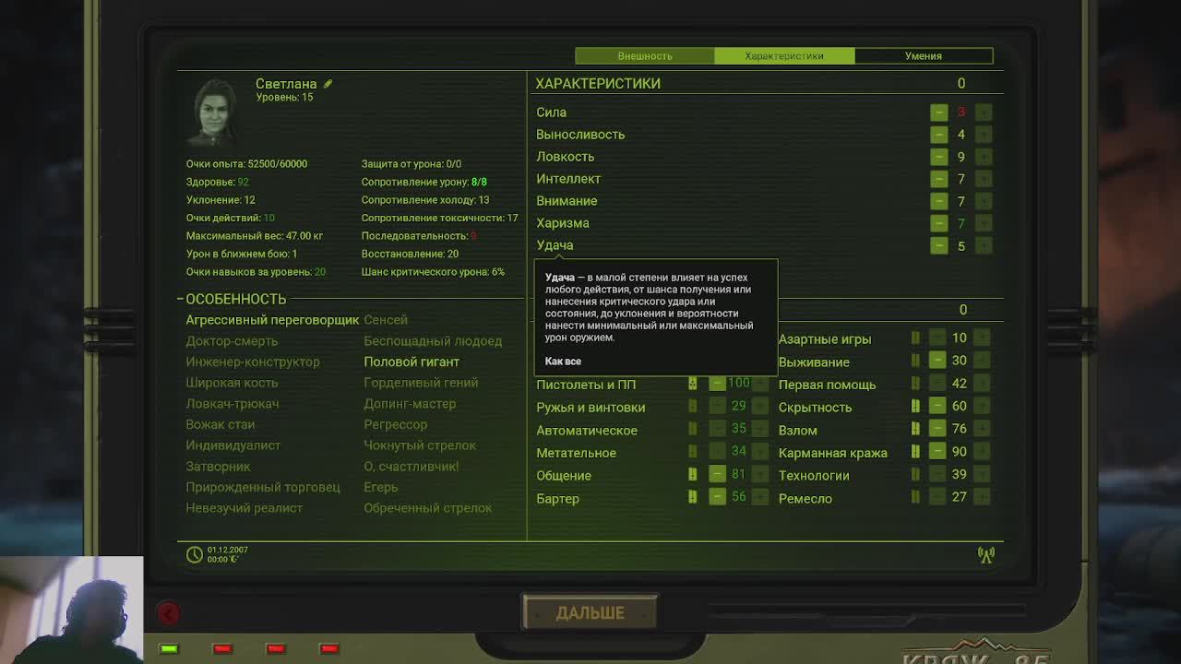The height and width of the screenshot is (664, 1181).
Task: Increase Сила with its plus button
Action: (x=983, y=112)
